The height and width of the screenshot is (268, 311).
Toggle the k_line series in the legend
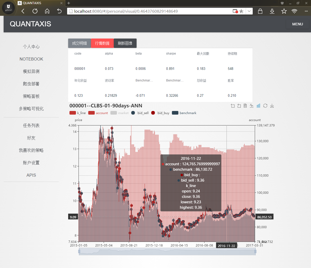tap(77, 113)
